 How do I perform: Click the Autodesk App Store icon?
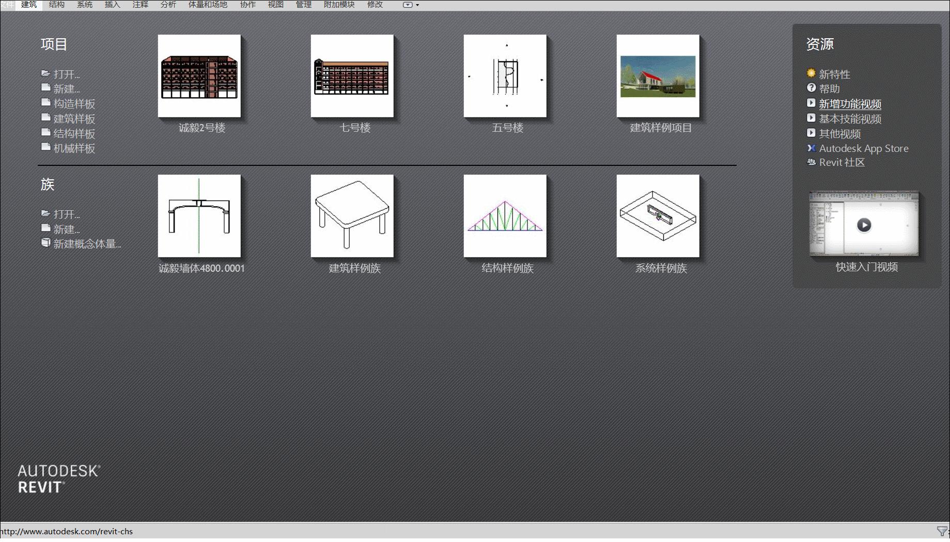point(811,148)
